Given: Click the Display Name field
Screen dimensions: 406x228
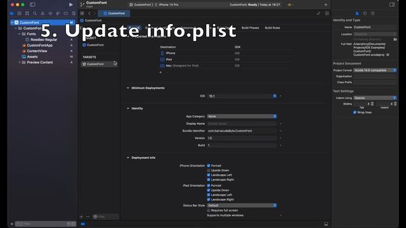Looking at the screenshot, I should 242,123.
